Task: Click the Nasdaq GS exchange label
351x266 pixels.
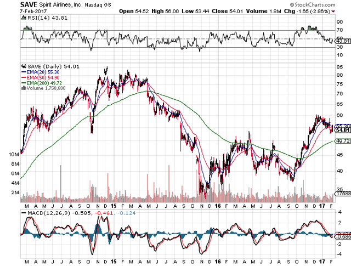Action: 98,5
